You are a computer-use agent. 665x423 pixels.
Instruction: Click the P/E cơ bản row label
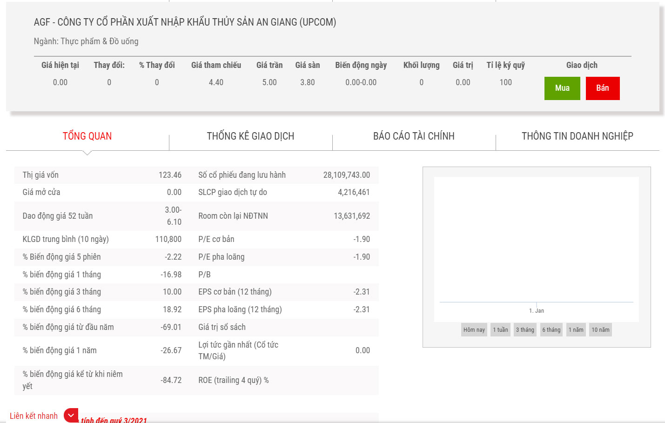(216, 239)
